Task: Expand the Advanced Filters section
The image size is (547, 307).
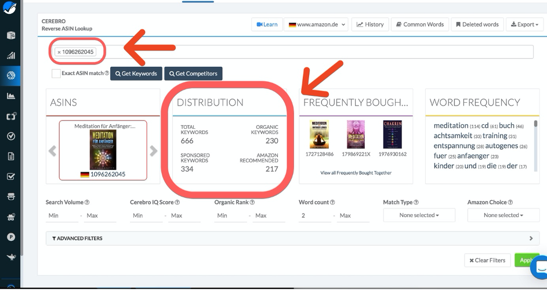Action: pos(292,239)
